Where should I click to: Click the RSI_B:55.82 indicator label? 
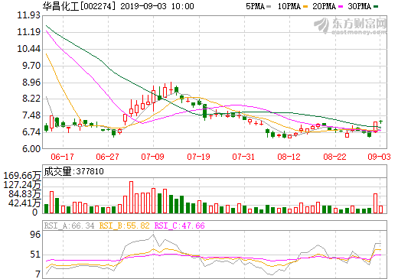(124, 225)
